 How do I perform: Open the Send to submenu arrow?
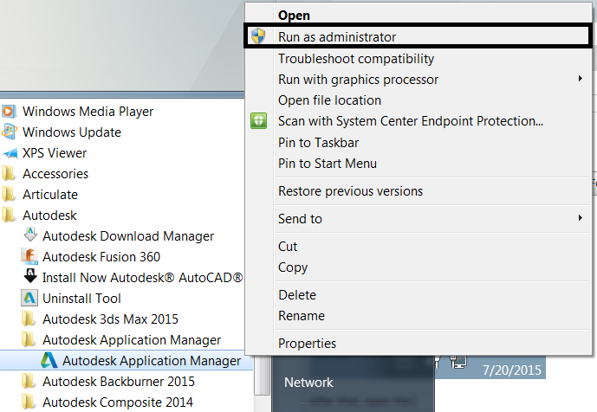(x=581, y=218)
